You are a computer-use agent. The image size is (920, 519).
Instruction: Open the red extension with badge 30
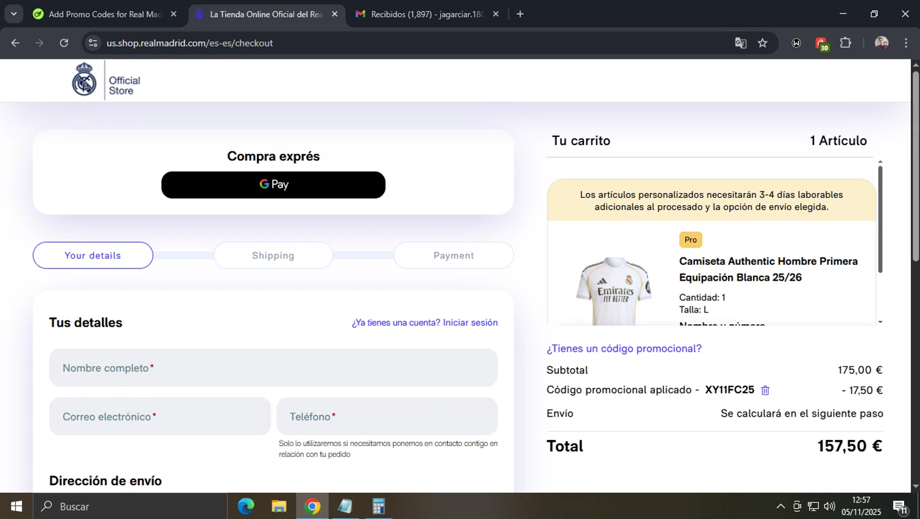tap(821, 44)
